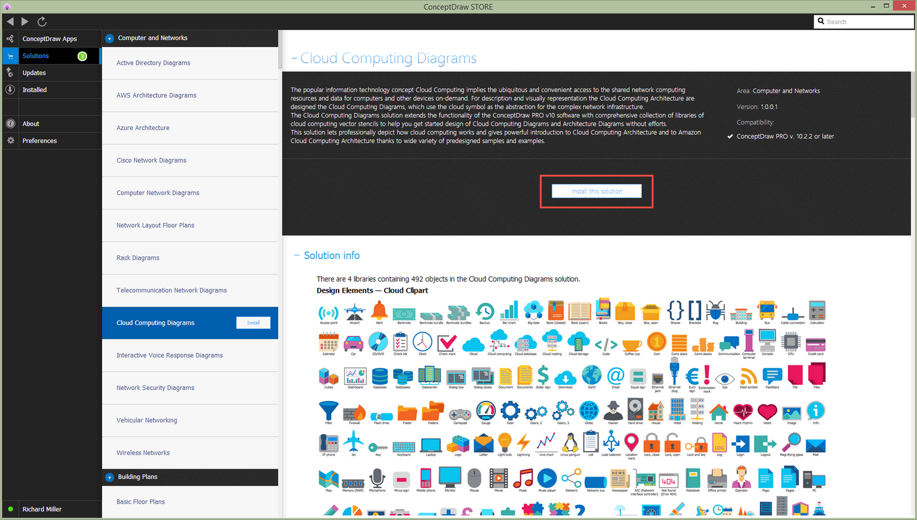The height and width of the screenshot is (520, 917).
Task: Choose the Gauge clipart icon
Action: pos(486,412)
